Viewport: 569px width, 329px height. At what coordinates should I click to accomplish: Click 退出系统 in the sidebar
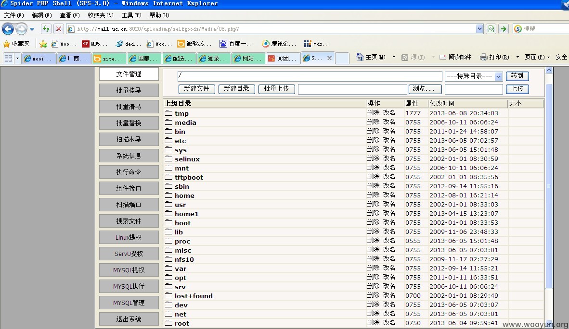[x=129, y=319]
